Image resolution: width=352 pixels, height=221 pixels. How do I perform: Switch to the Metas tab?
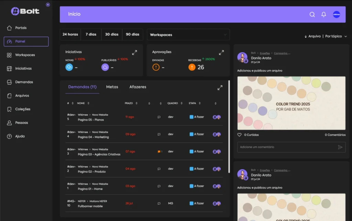coord(112,87)
